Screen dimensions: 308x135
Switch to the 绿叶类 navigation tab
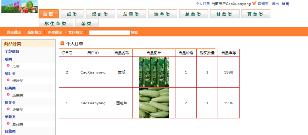[100, 14]
